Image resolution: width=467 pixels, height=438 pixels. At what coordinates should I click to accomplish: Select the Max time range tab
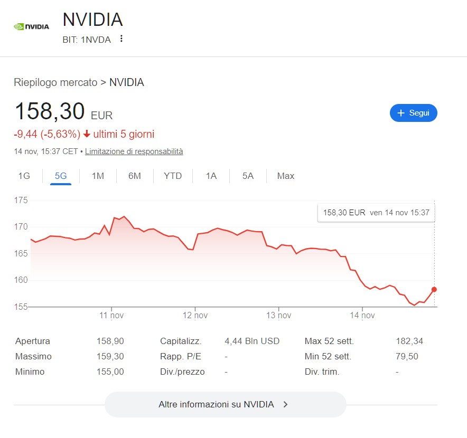(286, 176)
